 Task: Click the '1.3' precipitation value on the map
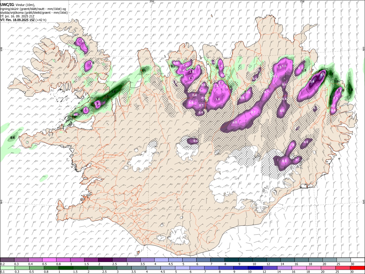tap(216, 86)
